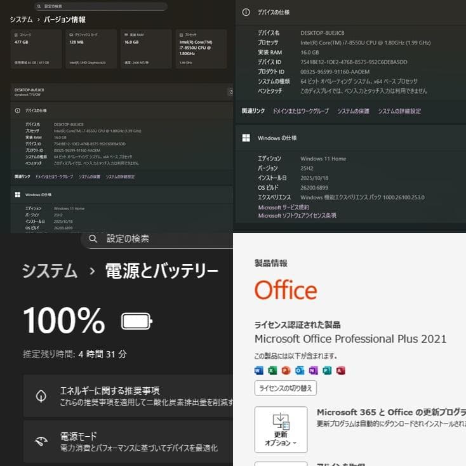Go back to システム from the バージョン情報 breadcrumb

point(21,20)
